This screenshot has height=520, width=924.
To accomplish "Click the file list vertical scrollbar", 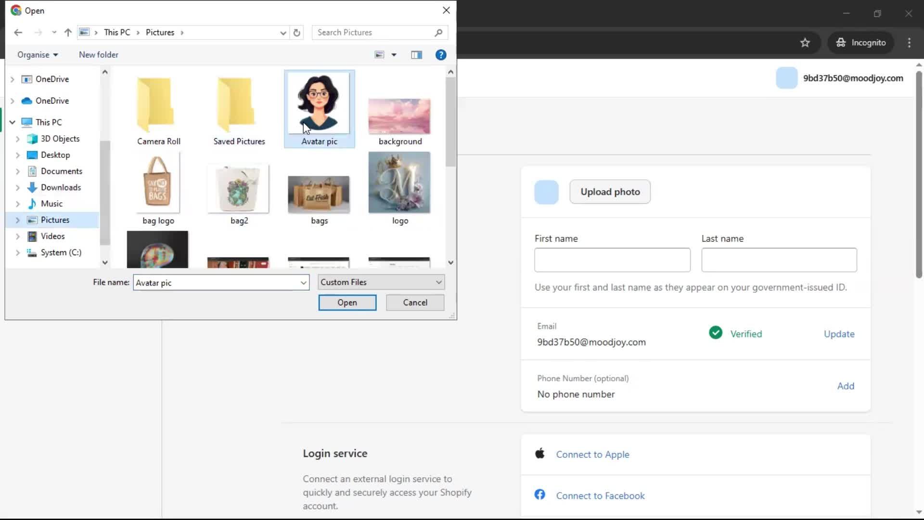I will pyautogui.click(x=450, y=122).
